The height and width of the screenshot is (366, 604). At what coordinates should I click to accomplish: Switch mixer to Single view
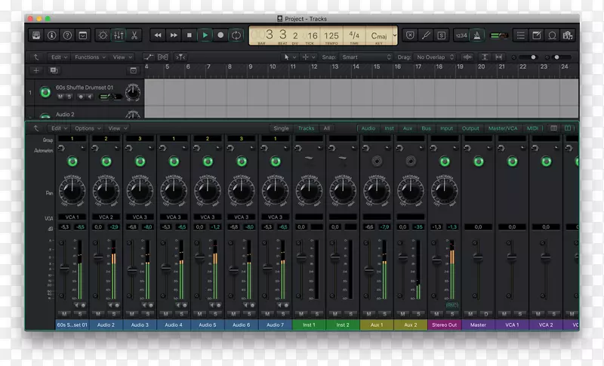[x=281, y=128]
